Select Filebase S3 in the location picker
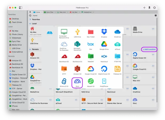Image resolution: width=165 pixels, height=120 pixels. pyautogui.click(x=118, y=70)
